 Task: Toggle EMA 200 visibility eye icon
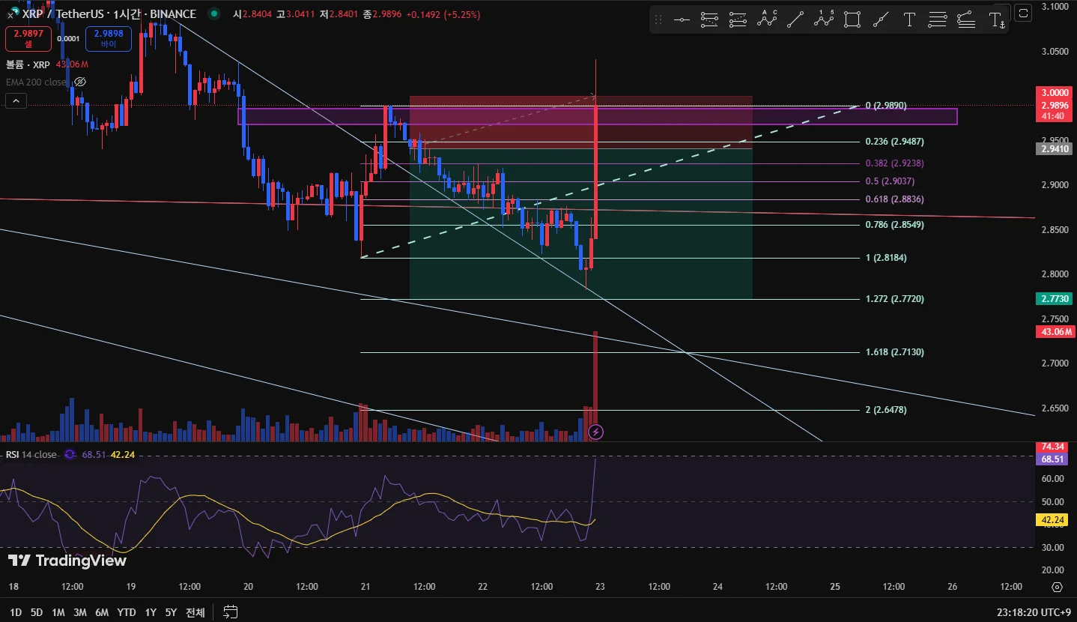pos(80,82)
